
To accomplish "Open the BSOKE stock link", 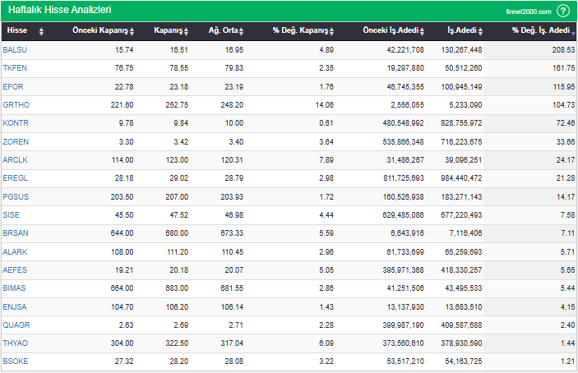I will pos(15,361).
